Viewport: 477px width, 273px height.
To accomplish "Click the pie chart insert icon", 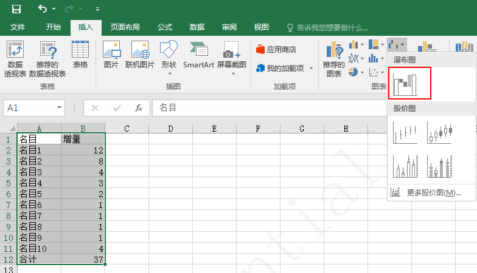I will coord(353,72).
